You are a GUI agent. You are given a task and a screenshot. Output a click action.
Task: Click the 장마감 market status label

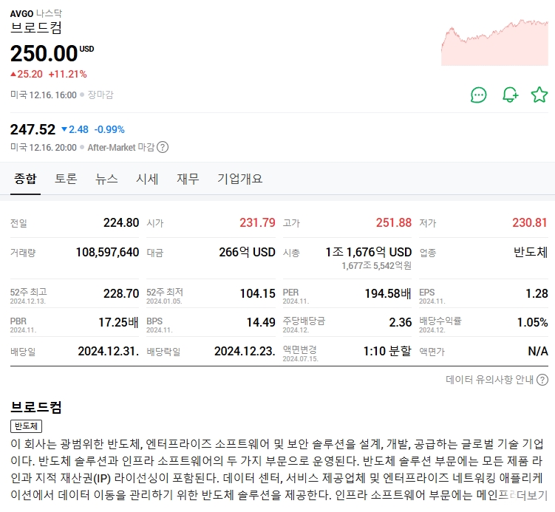tap(101, 95)
